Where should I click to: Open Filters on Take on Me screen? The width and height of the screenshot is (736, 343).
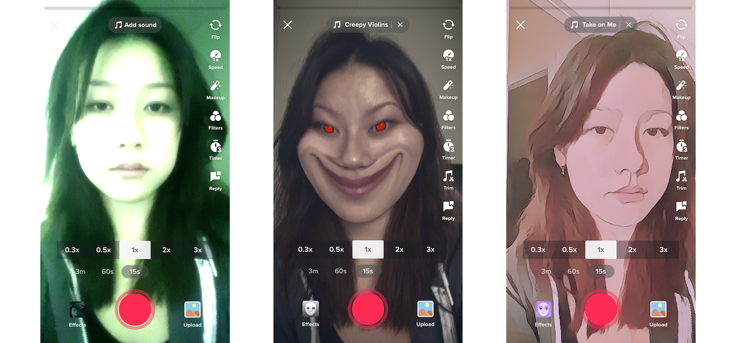pyautogui.click(x=681, y=115)
